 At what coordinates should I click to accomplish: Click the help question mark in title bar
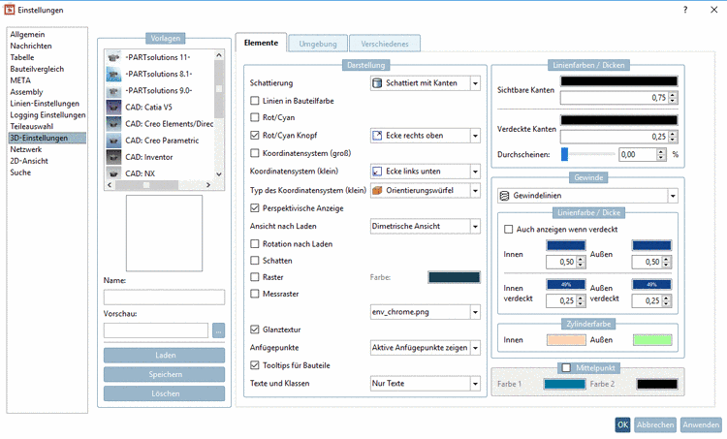point(685,10)
